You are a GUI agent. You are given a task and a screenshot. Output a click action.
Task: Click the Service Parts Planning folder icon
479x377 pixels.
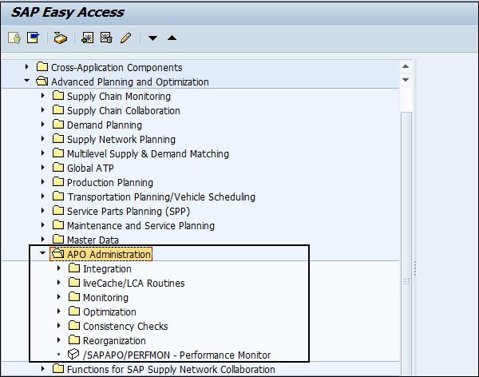[x=58, y=210]
